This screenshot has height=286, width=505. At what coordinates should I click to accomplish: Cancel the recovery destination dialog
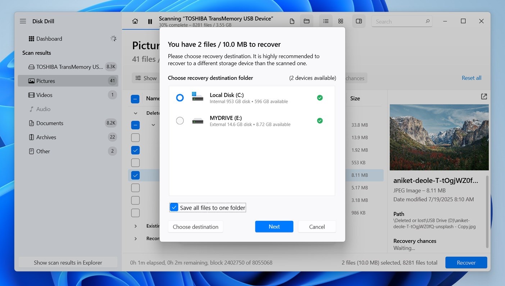[x=317, y=227]
